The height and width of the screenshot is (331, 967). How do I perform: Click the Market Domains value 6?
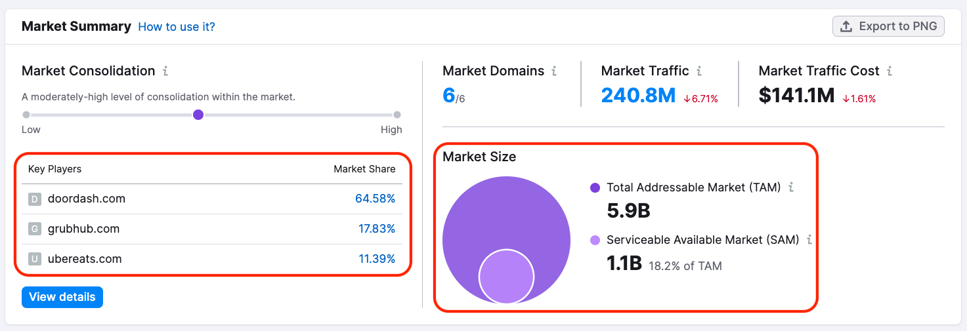[x=449, y=96]
